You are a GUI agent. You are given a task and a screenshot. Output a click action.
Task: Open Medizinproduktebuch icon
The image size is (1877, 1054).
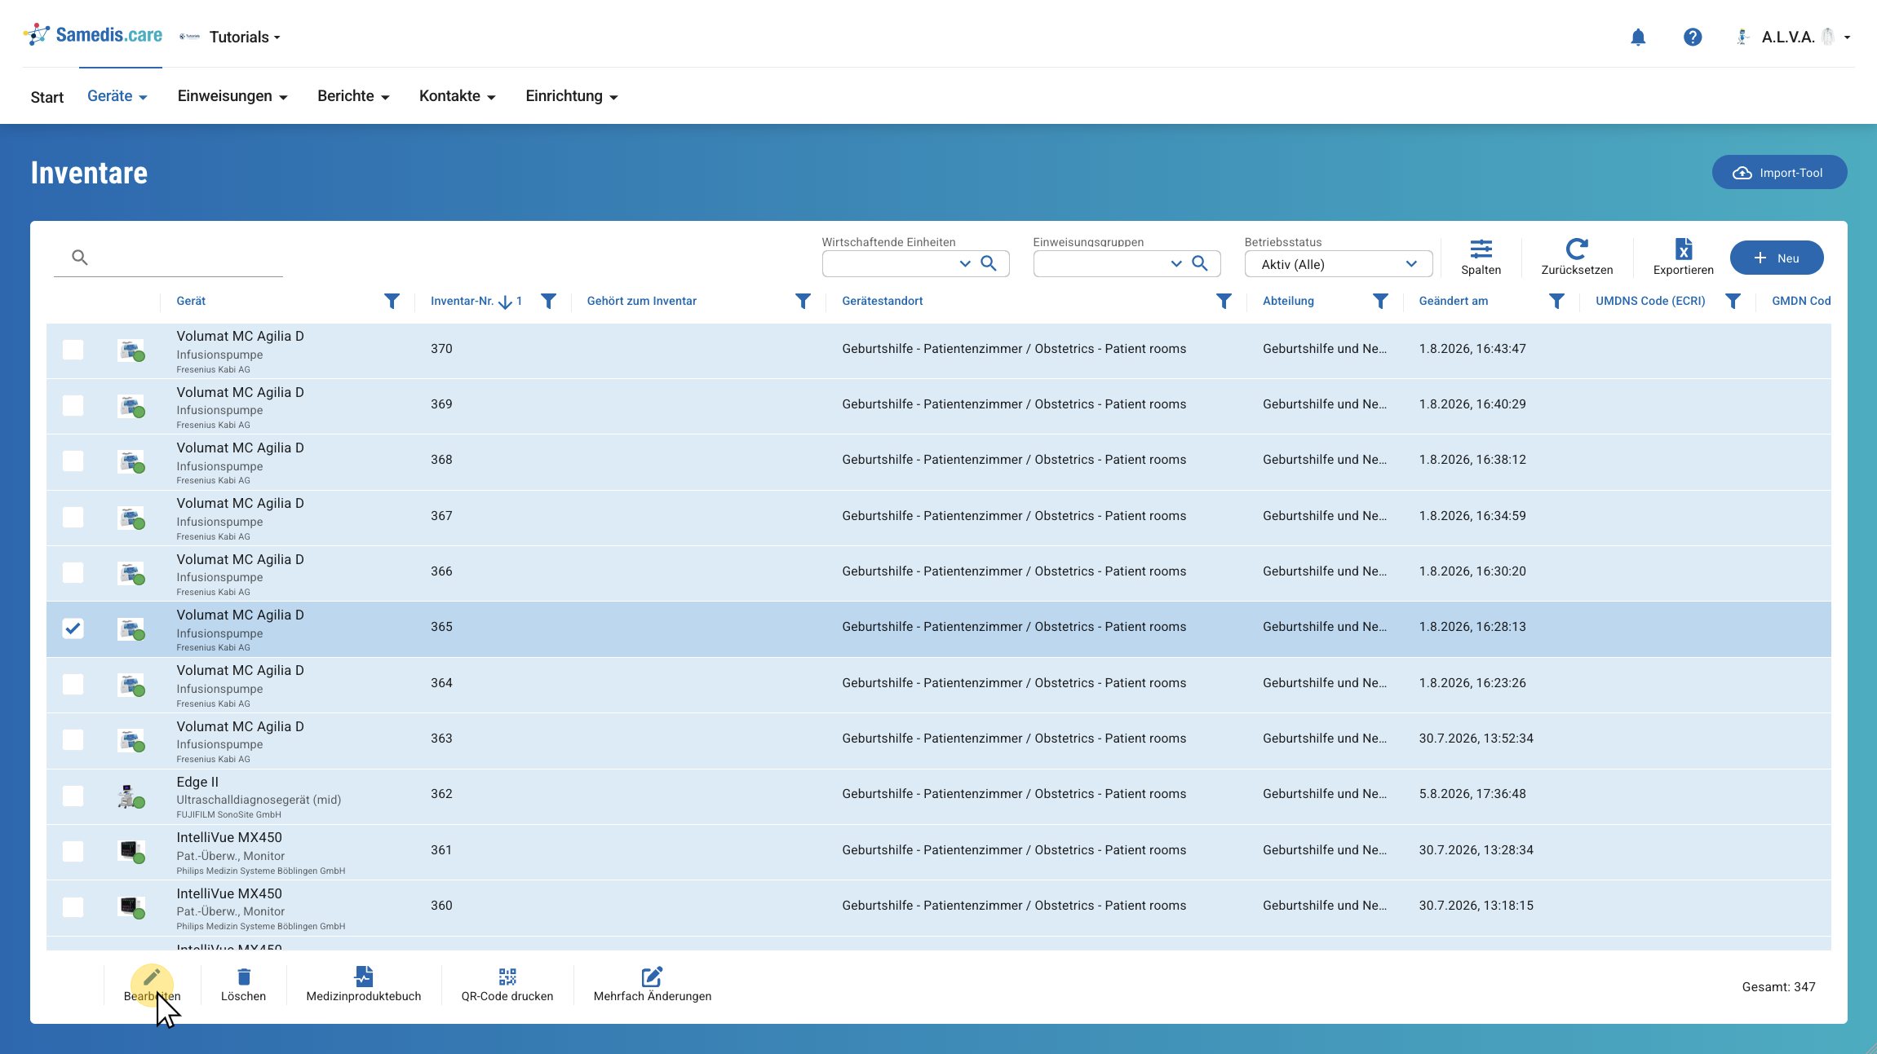[x=364, y=977]
